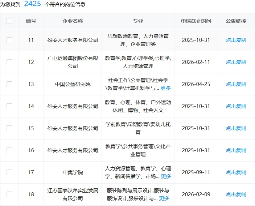Click 点击复制 for 江苏国泰汉帛 row

pos(236,194)
